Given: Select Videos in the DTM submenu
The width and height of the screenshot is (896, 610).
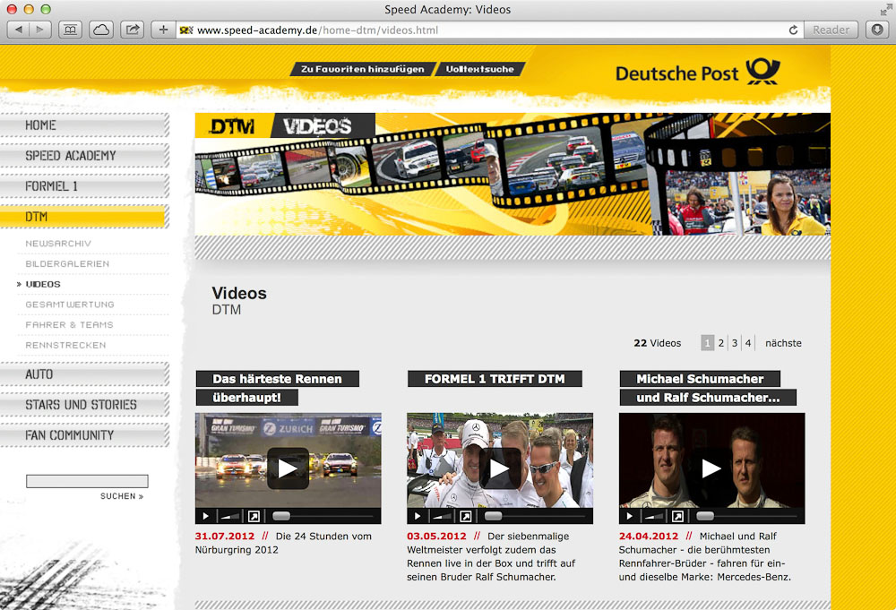Looking at the screenshot, I should [43, 284].
